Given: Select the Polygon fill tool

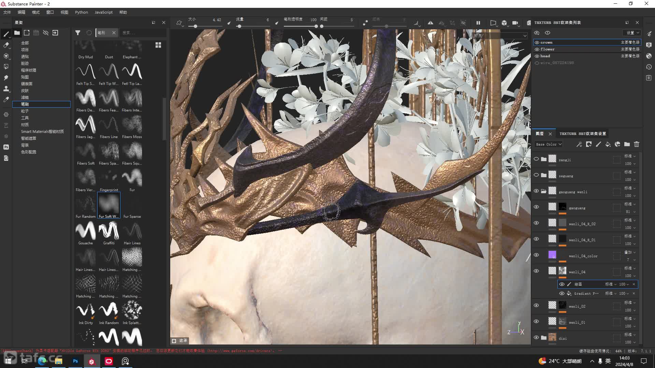Looking at the screenshot, I should (x=6, y=67).
